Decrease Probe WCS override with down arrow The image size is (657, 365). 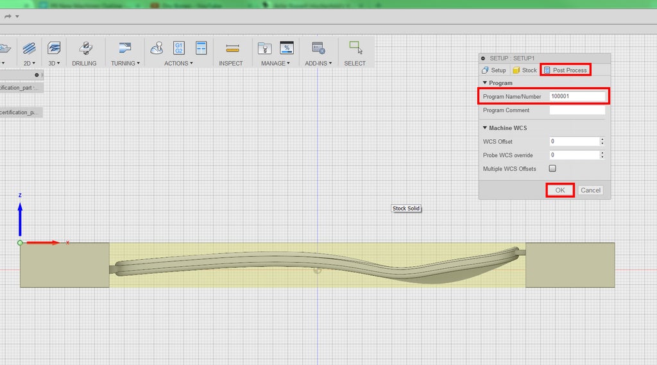tap(602, 157)
